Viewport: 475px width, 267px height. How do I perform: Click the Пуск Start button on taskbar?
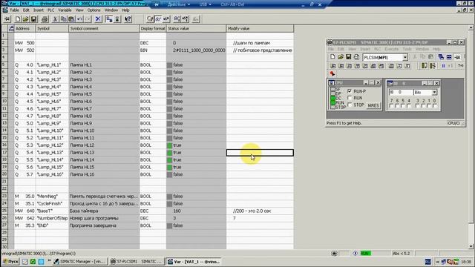tap(11, 262)
